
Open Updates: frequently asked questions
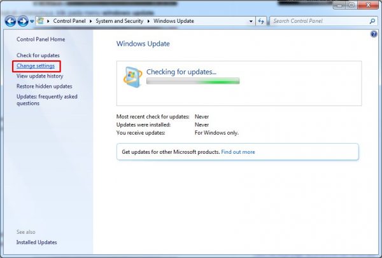46,100
